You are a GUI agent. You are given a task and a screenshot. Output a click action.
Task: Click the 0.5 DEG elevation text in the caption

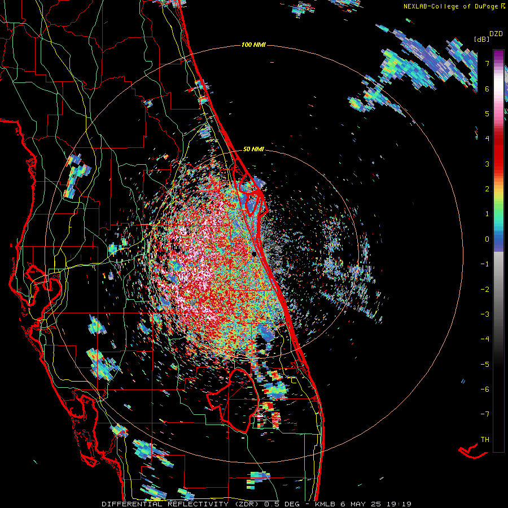click(x=282, y=504)
